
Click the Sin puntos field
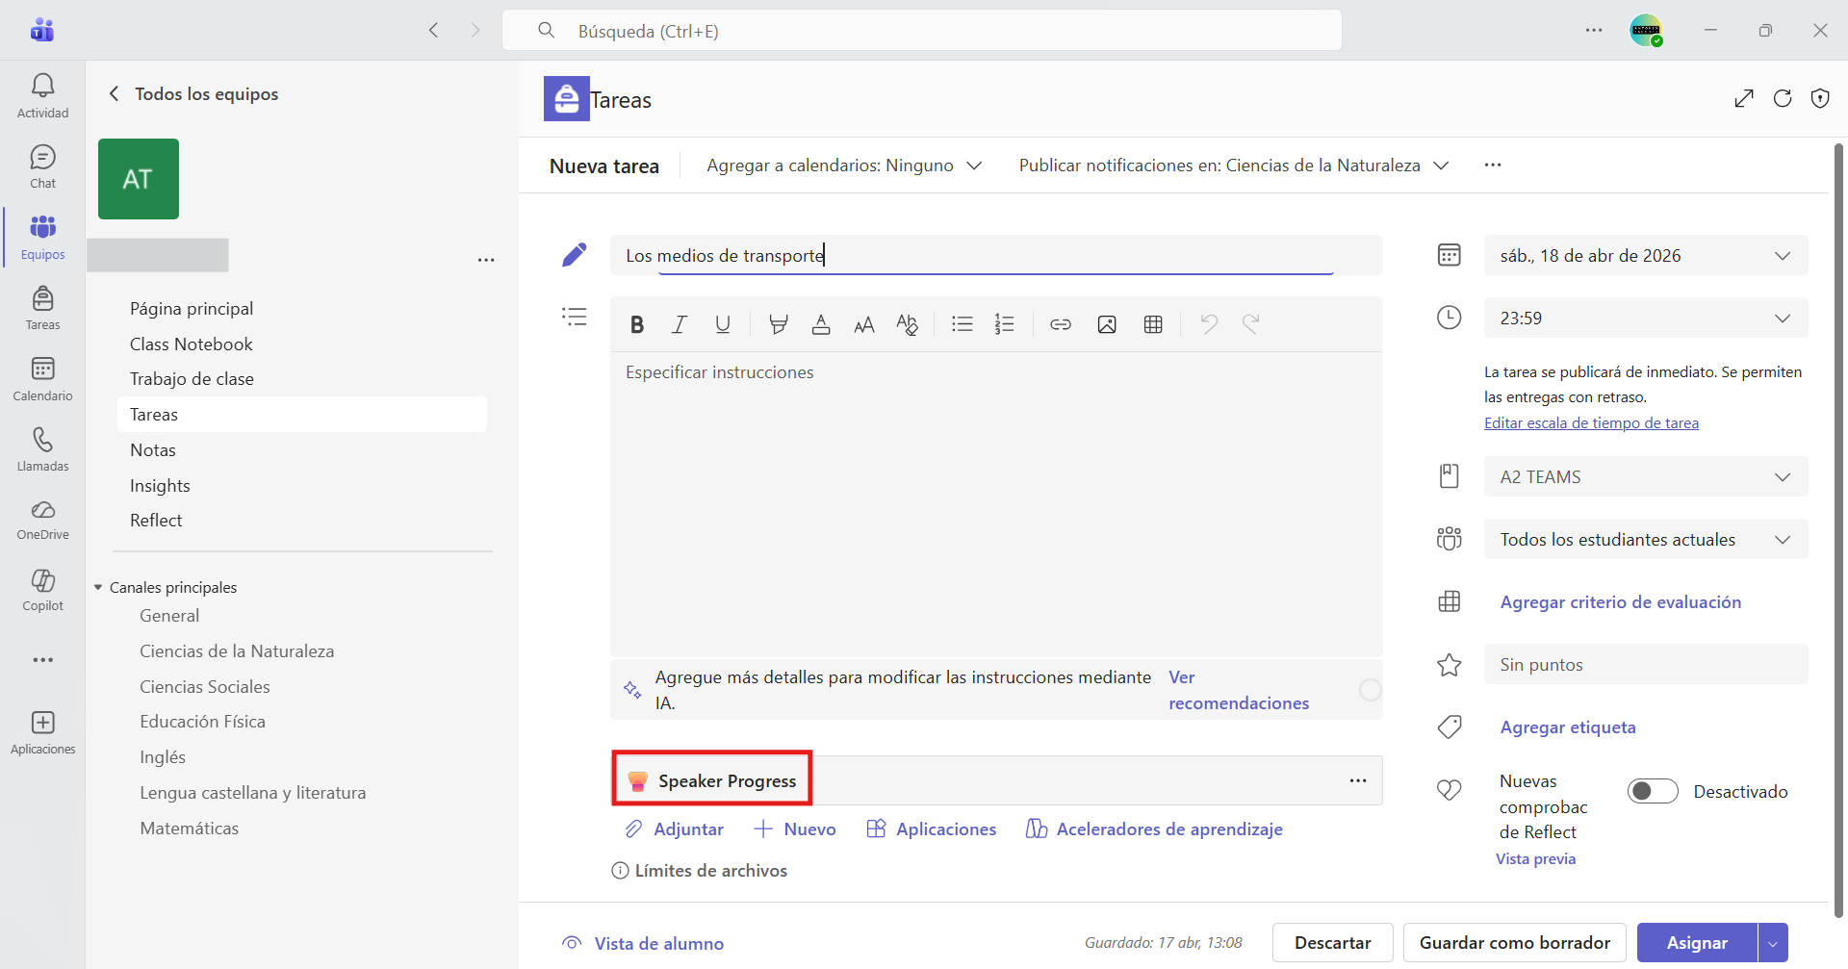[1646, 665]
